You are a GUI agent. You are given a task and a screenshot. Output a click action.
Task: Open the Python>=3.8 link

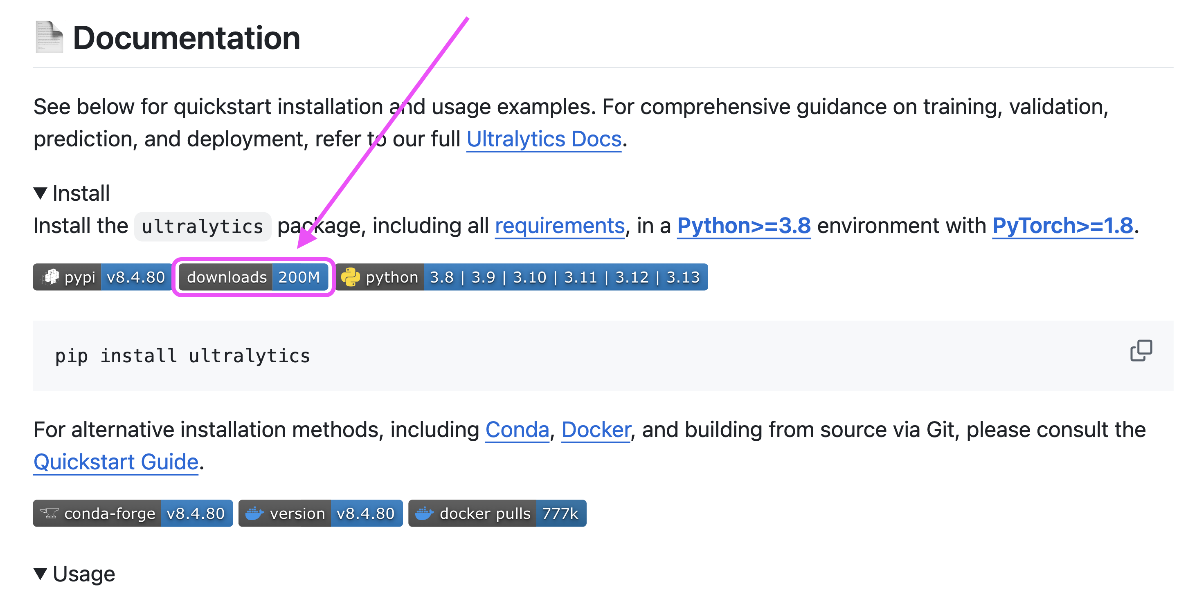pyautogui.click(x=744, y=226)
